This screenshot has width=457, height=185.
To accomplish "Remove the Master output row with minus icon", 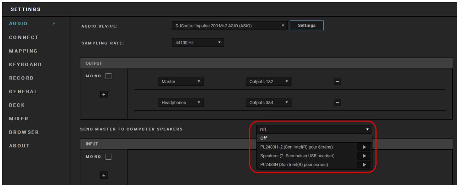I will [x=337, y=81].
